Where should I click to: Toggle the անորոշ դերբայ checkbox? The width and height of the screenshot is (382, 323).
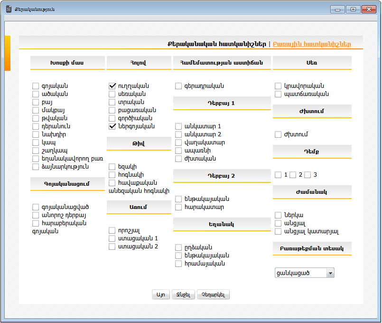click(x=36, y=215)
